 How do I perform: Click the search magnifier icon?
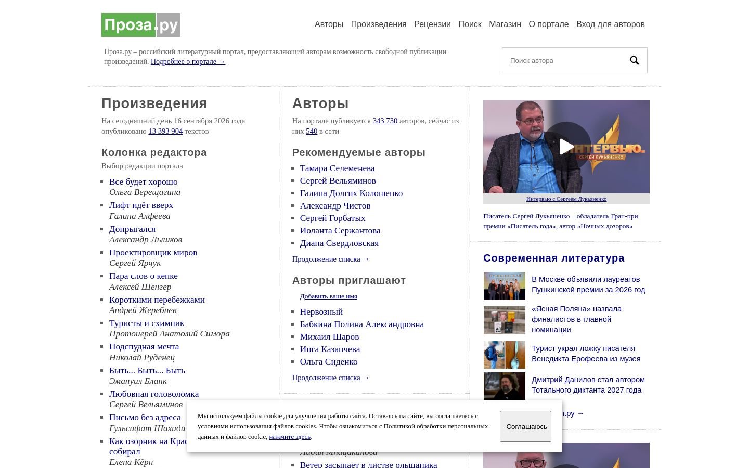[635, 60]
